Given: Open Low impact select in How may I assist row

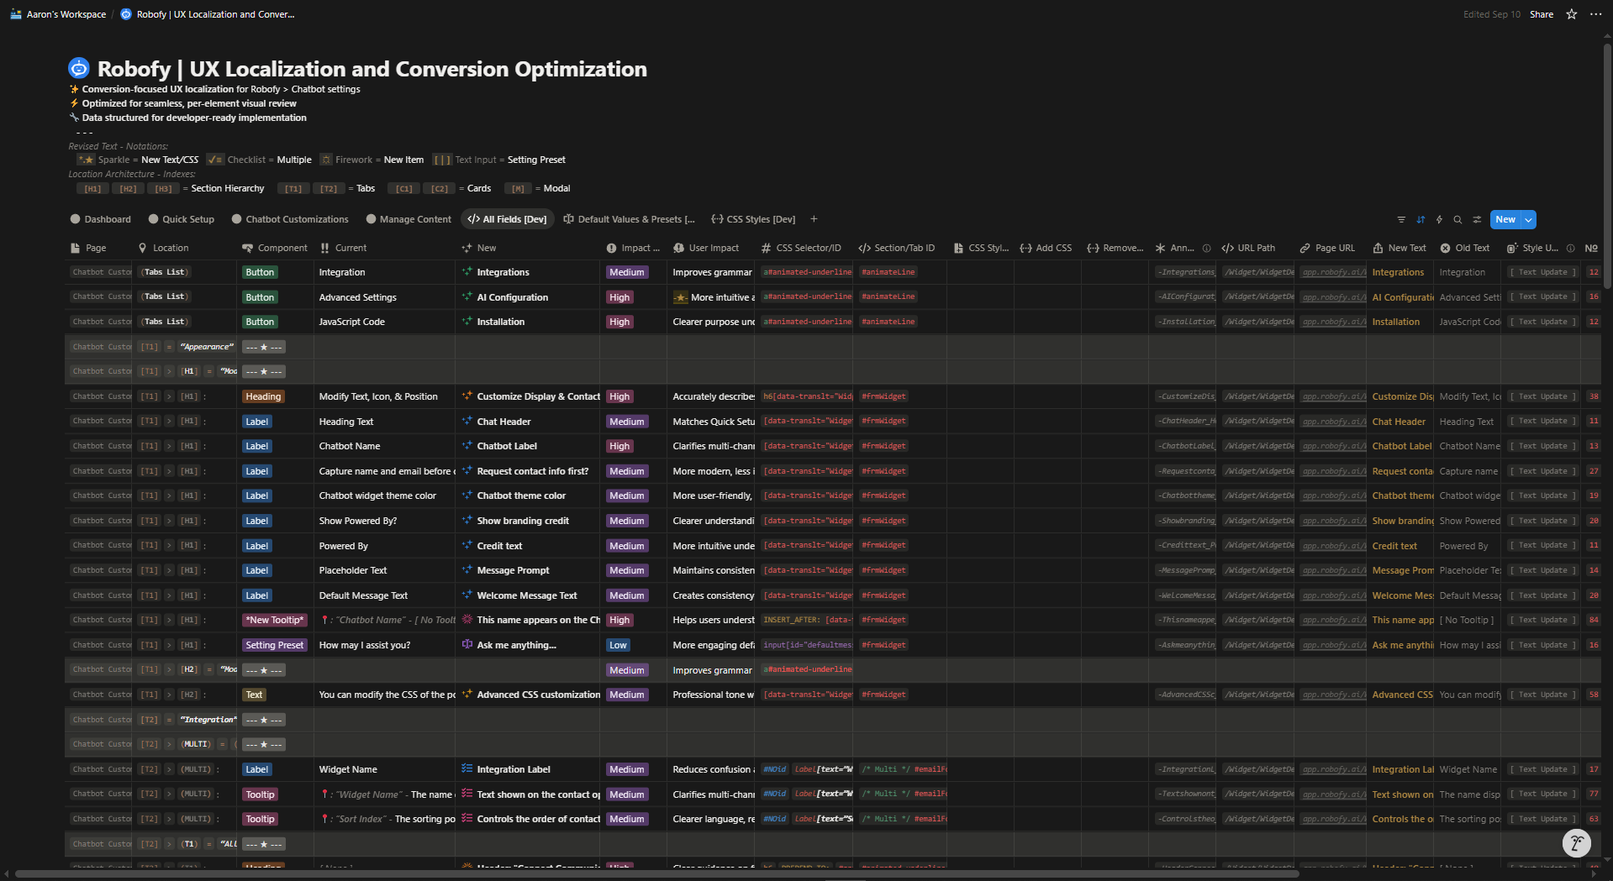Looking at the screenshot, I should (619, 646).
